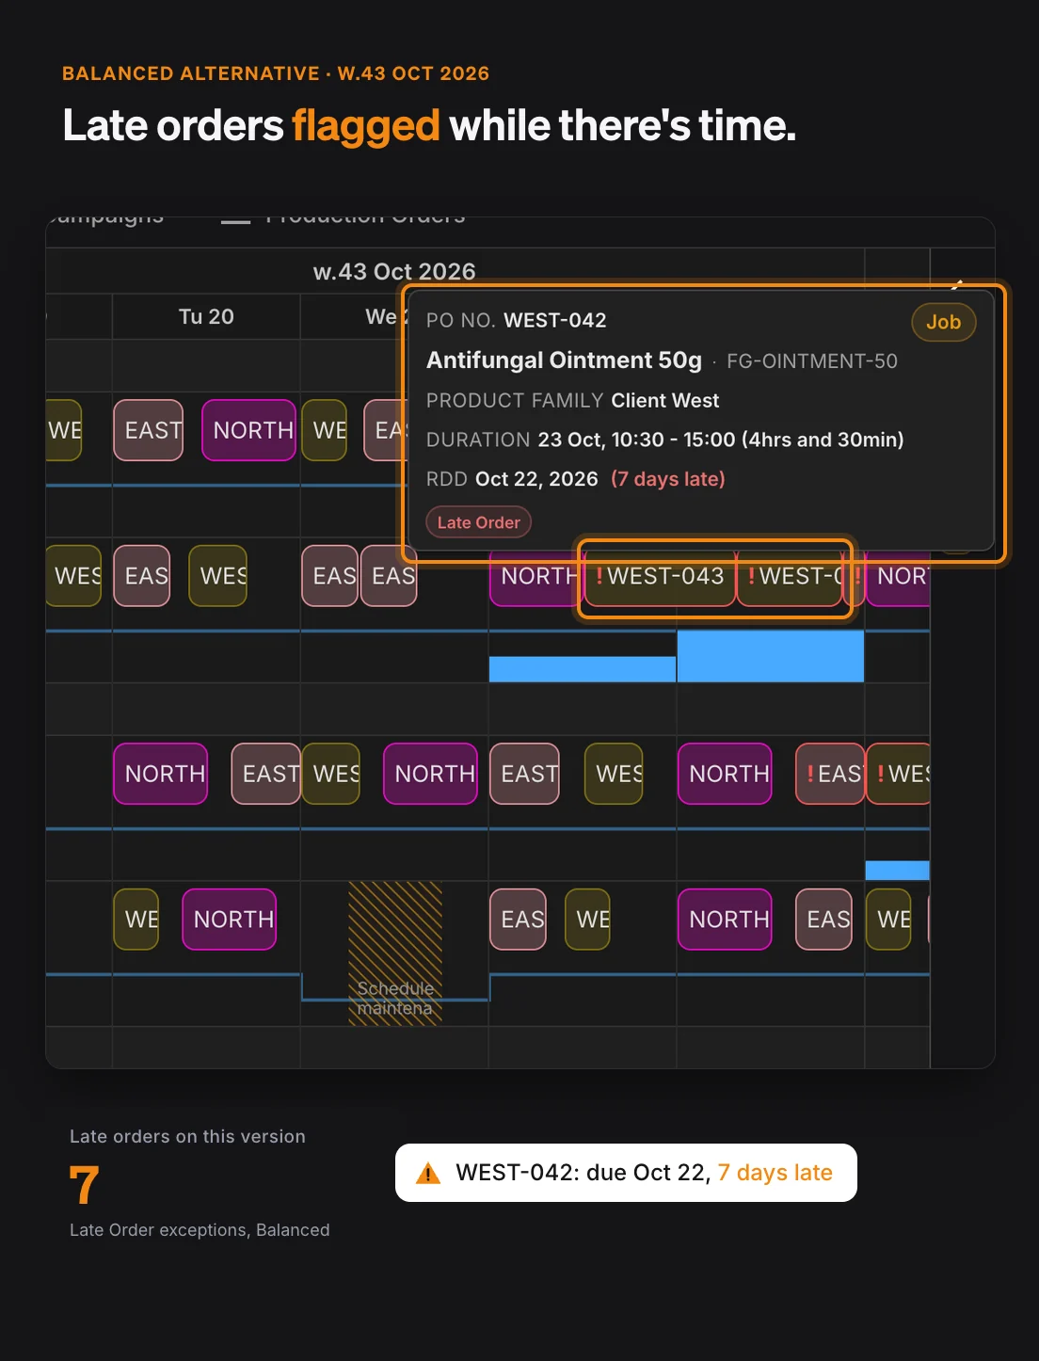The height and width of the screenshot is (1361, 1039).
Task: Select the truncated WEST-0 job after WEST-043
Action: tap(790, 576)
